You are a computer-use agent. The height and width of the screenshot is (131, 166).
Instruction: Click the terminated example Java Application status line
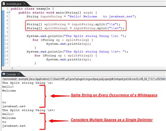(84, 79)
